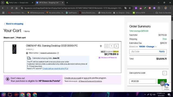Reload the page
This screenshot has width=173, height=97.
click(12, 8)
